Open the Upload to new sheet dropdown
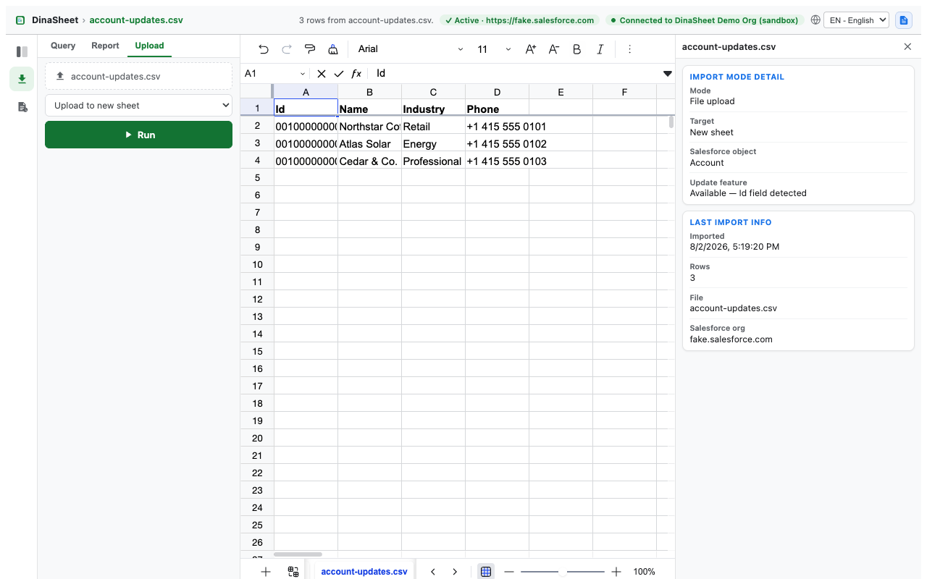This screenshot has width=927, height=579. click(x=138, y=105)
